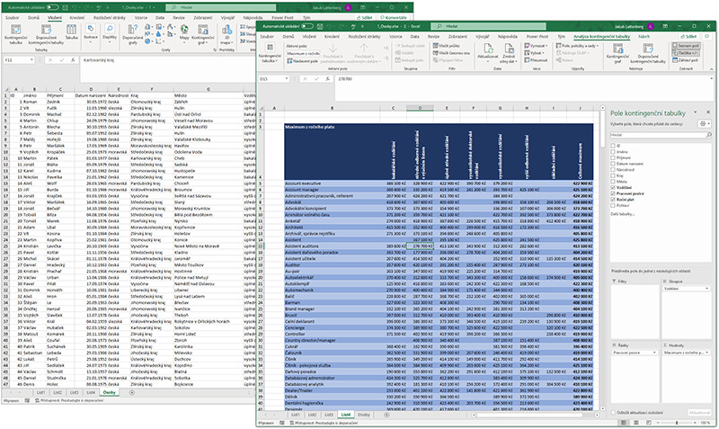This screenshot has width=719, height=429.
Task: Open Maximum z ročního platu dropdown in Hodnoty
Action: [707, 353]
